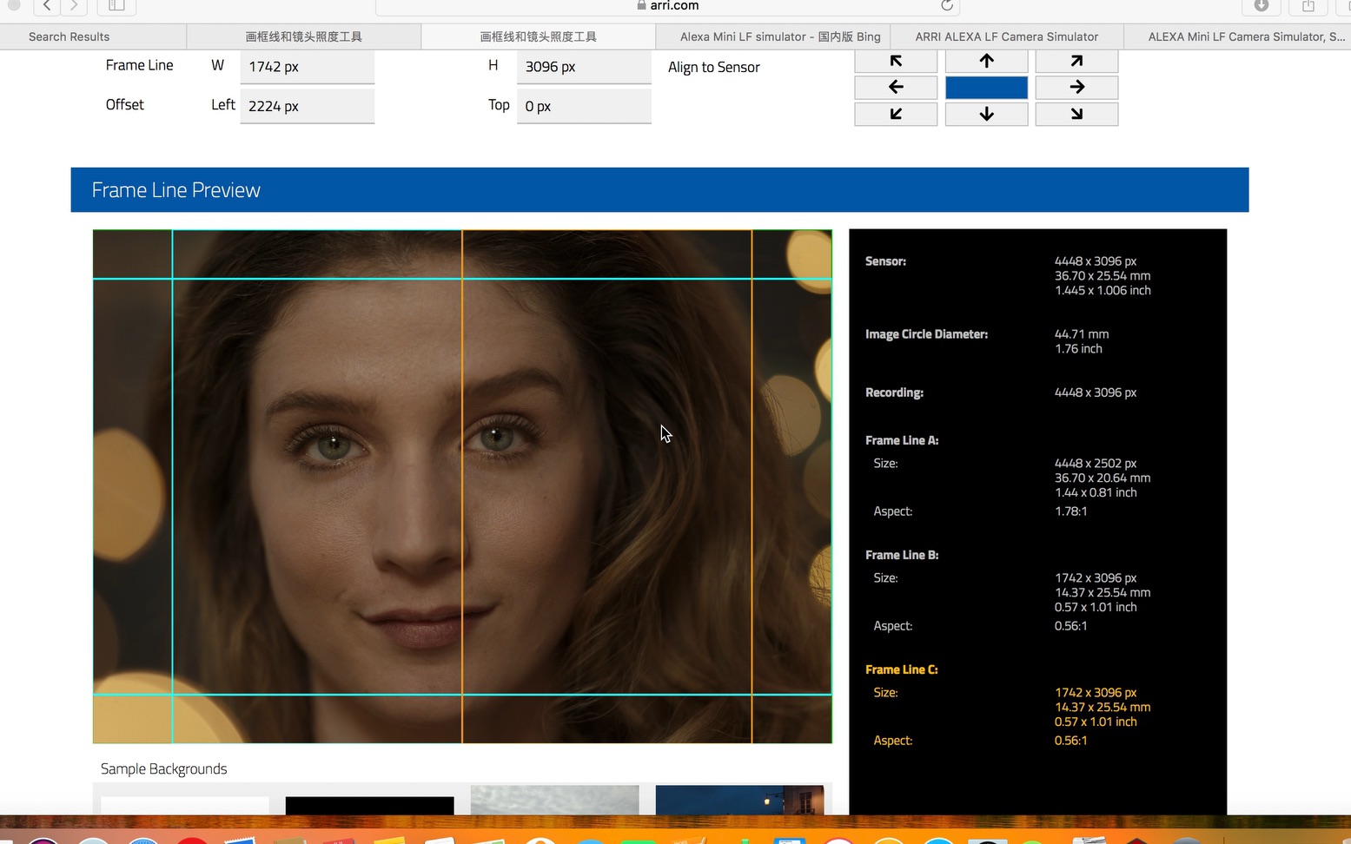Open ARRI ALEXA LF Camera Simulator tab

click(x=1006, y=36)
